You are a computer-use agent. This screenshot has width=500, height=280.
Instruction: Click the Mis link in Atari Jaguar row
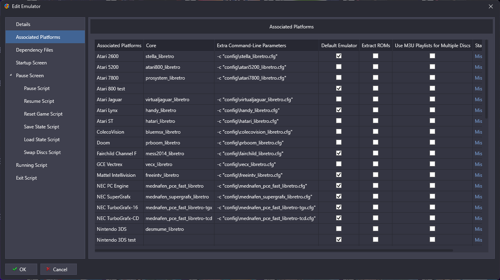pyautogui.click(x=478, y=99)
